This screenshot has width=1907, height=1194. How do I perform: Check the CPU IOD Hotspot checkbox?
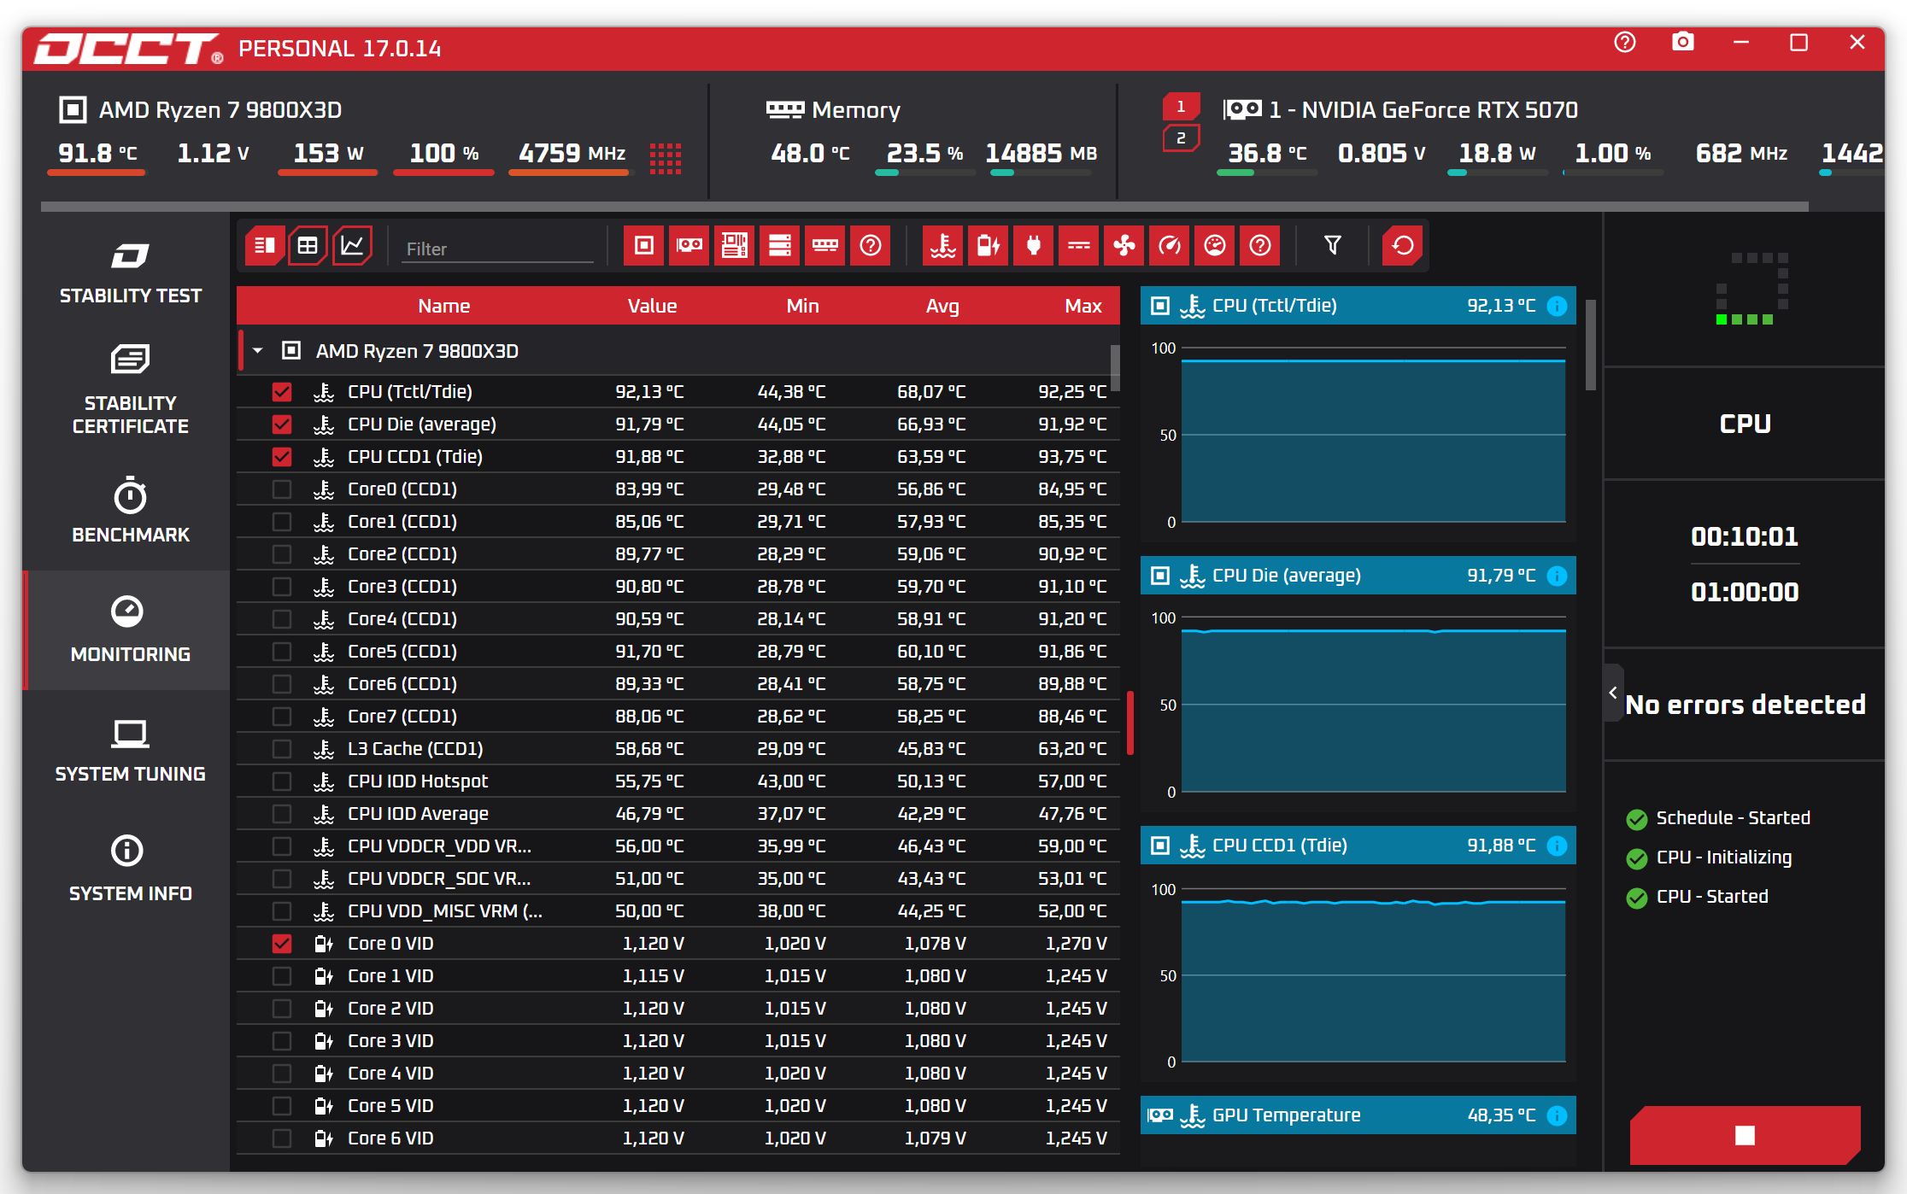tap(282, 781)
